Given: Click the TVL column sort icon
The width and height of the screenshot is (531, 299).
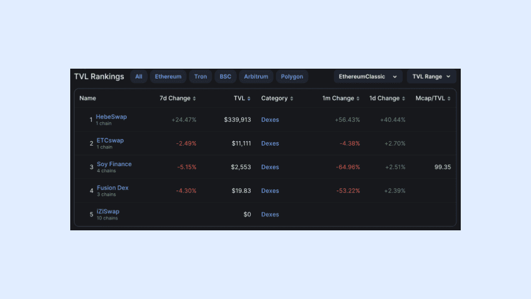Looking at the screenshot, I should pos(249,99).
